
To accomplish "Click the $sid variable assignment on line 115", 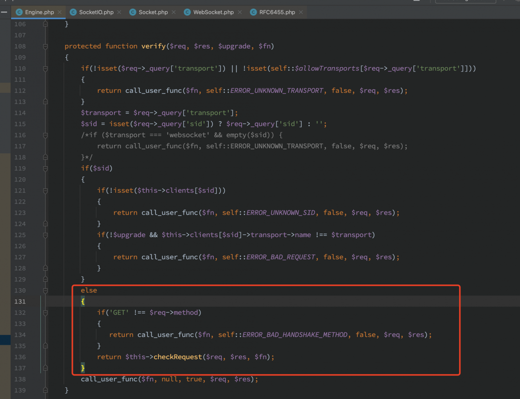I will (89, 124).
